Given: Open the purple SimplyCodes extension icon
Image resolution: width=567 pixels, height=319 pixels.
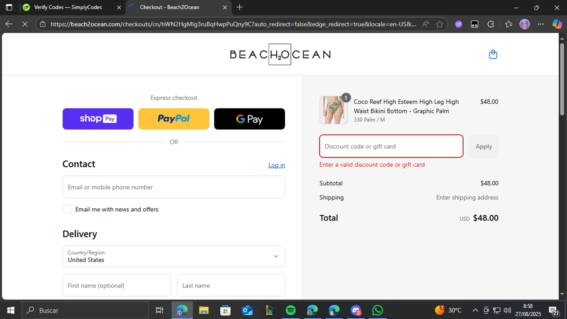Looking at the screenshot, I should (x=459, y=24).
